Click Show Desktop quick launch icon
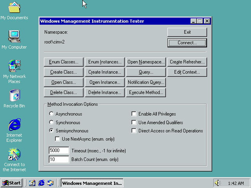This screenshot has height=188, width=251. (32, 183)
